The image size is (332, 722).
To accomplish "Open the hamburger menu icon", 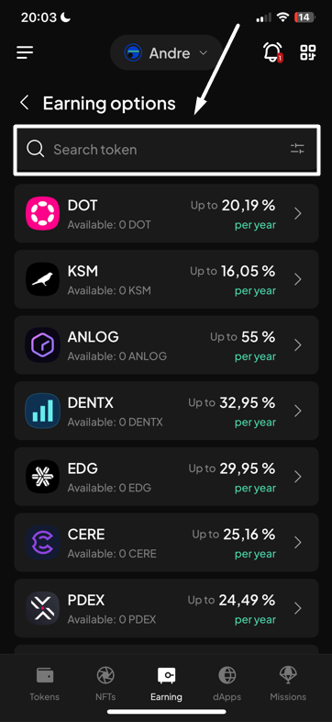I will click(25, 52).
